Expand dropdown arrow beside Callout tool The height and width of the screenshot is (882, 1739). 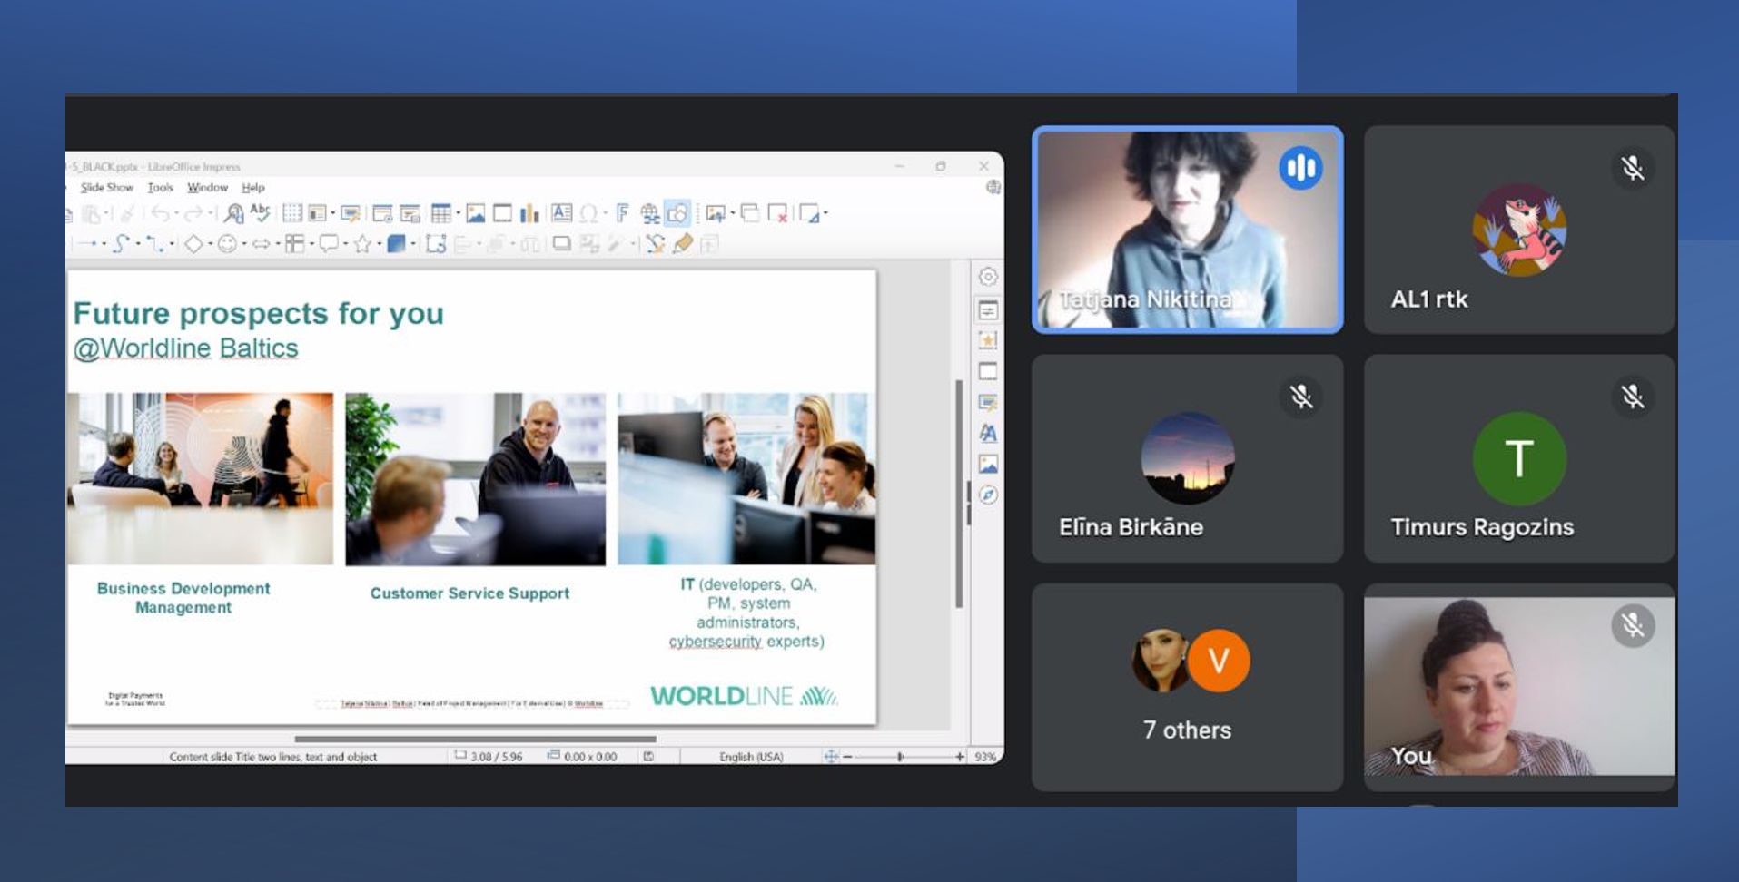tap(345, 243)
